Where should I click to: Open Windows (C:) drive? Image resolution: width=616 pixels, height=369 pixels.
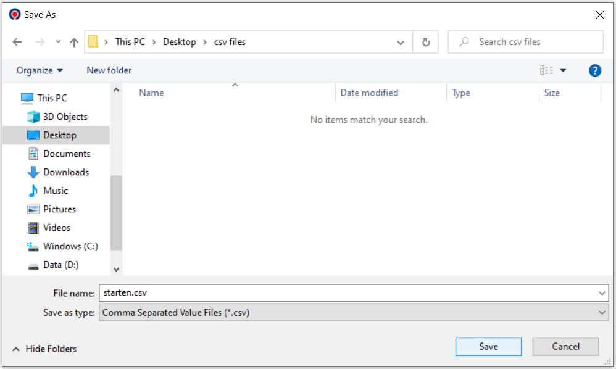tap(71, 246)
